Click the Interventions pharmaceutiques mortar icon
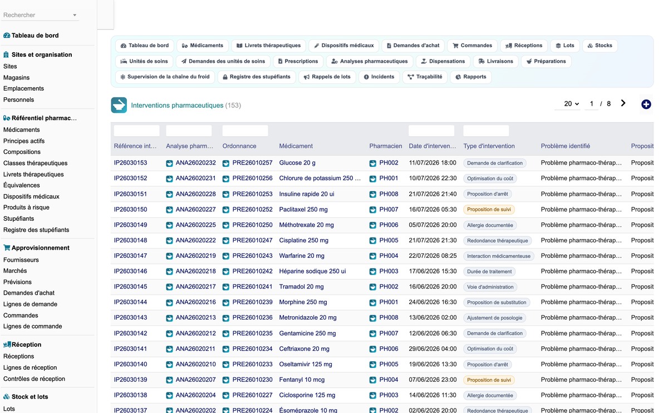Viewport: 668px width, 413px height. tap(119, 105)
